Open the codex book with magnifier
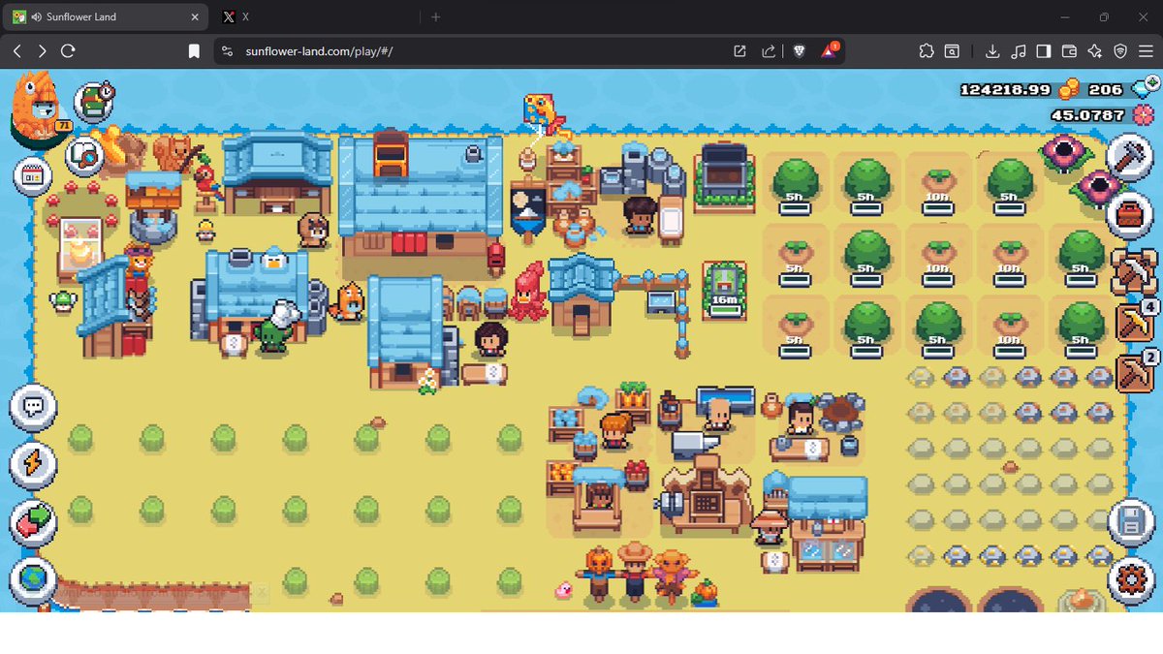 pyautogui.click(x=84, y=155)
